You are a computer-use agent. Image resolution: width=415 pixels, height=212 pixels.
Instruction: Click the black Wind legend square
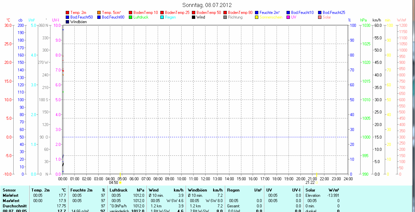(194, 17)
